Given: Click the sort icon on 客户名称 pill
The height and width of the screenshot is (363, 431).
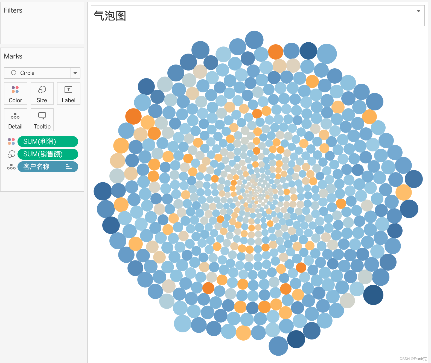Looking at the screenshot, I should [x=69, y=167].
